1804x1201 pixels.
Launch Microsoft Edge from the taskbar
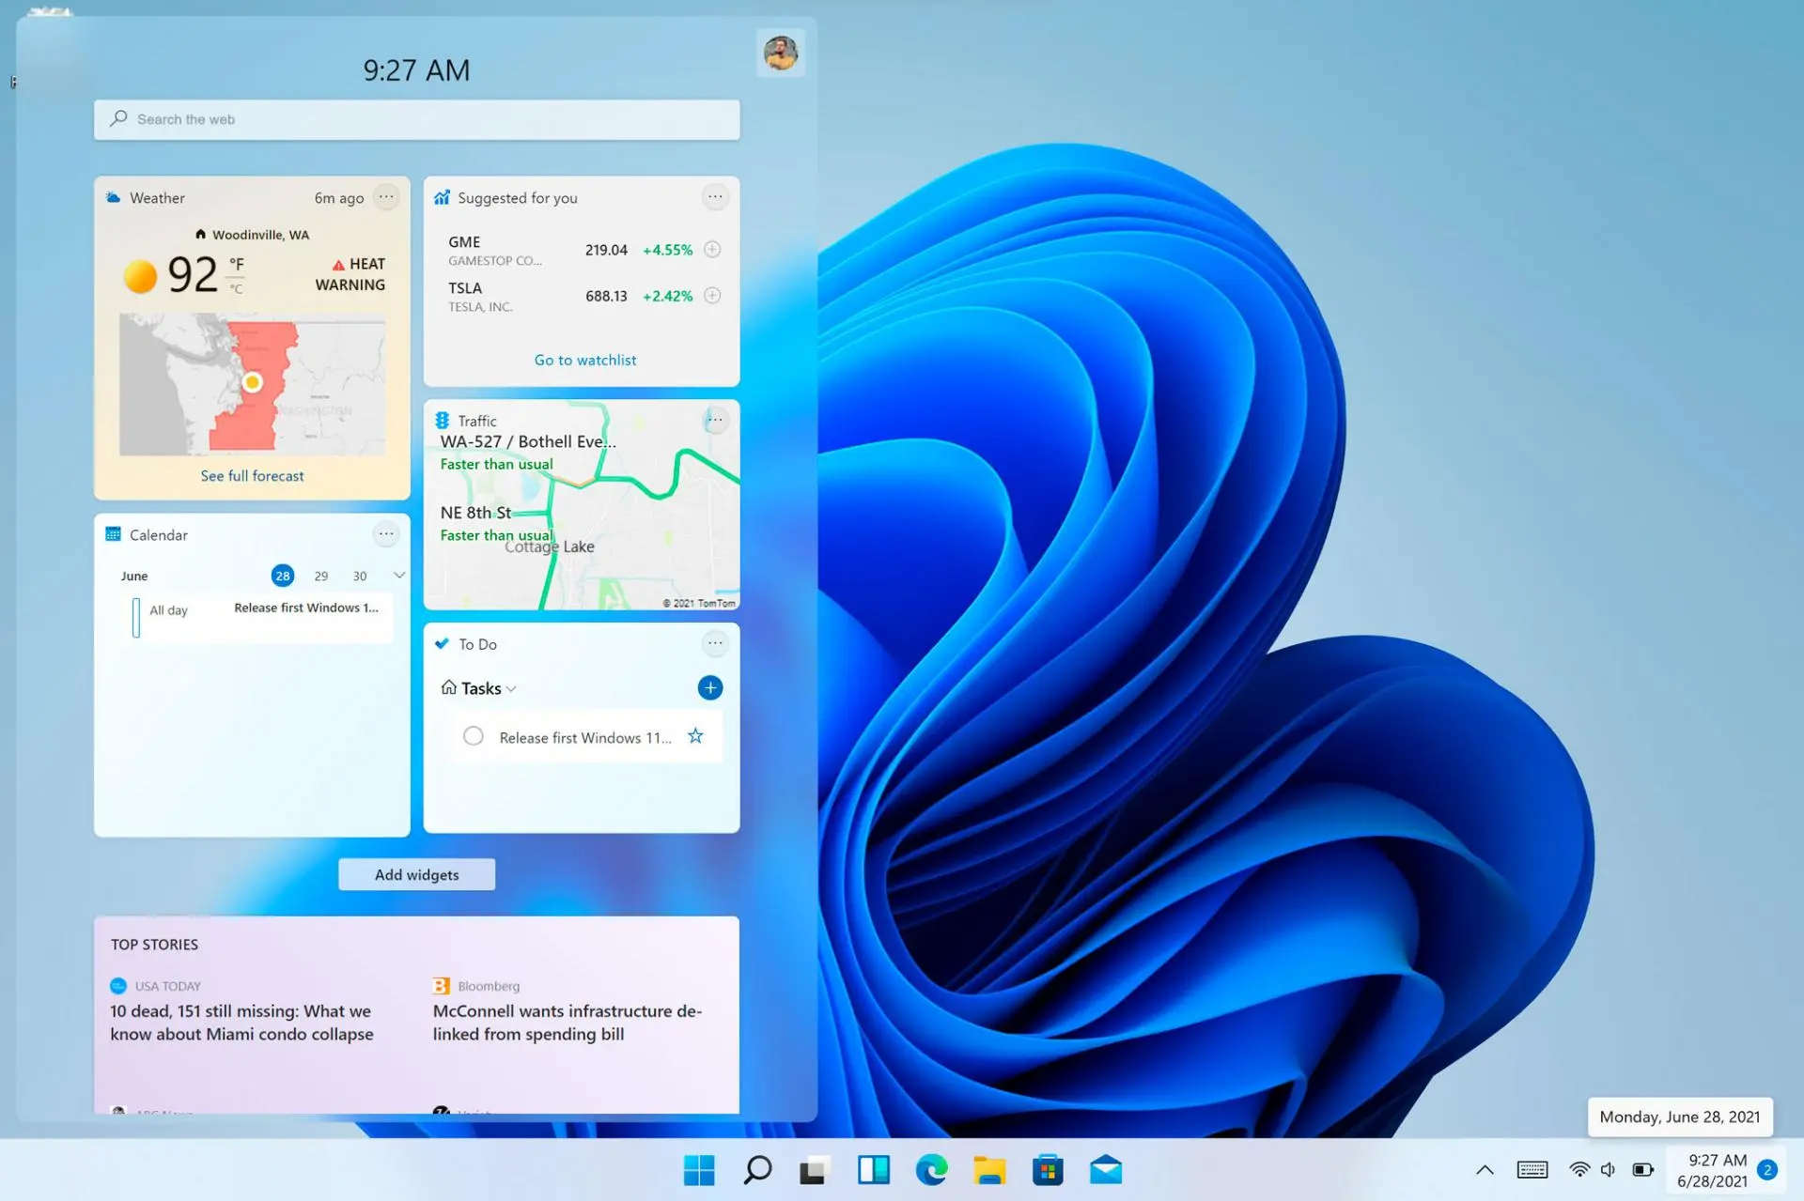click(x=931, y=1170)
